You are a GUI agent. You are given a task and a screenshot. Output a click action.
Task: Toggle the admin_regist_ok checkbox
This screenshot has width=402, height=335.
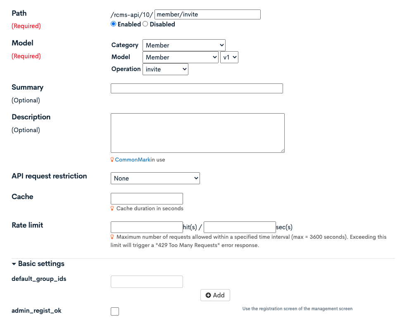114,311
